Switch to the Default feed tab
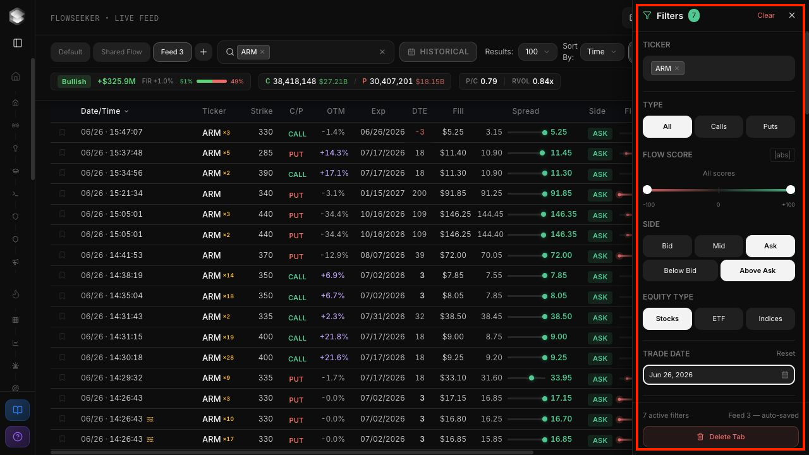Image resolution: width=809 pixels, height=455 pixels. (71, 52)
